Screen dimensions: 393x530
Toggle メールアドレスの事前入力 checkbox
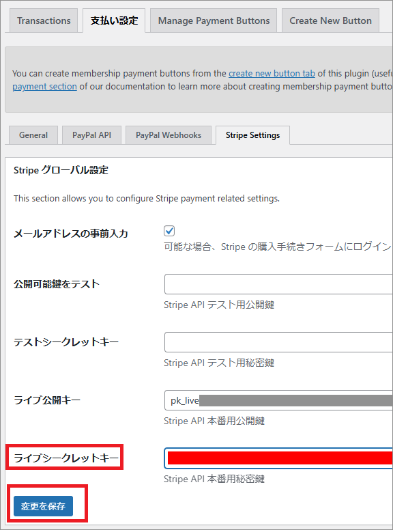(x=169, y=232)
